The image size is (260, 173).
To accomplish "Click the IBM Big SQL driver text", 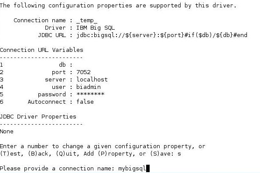I will (96, 28).
